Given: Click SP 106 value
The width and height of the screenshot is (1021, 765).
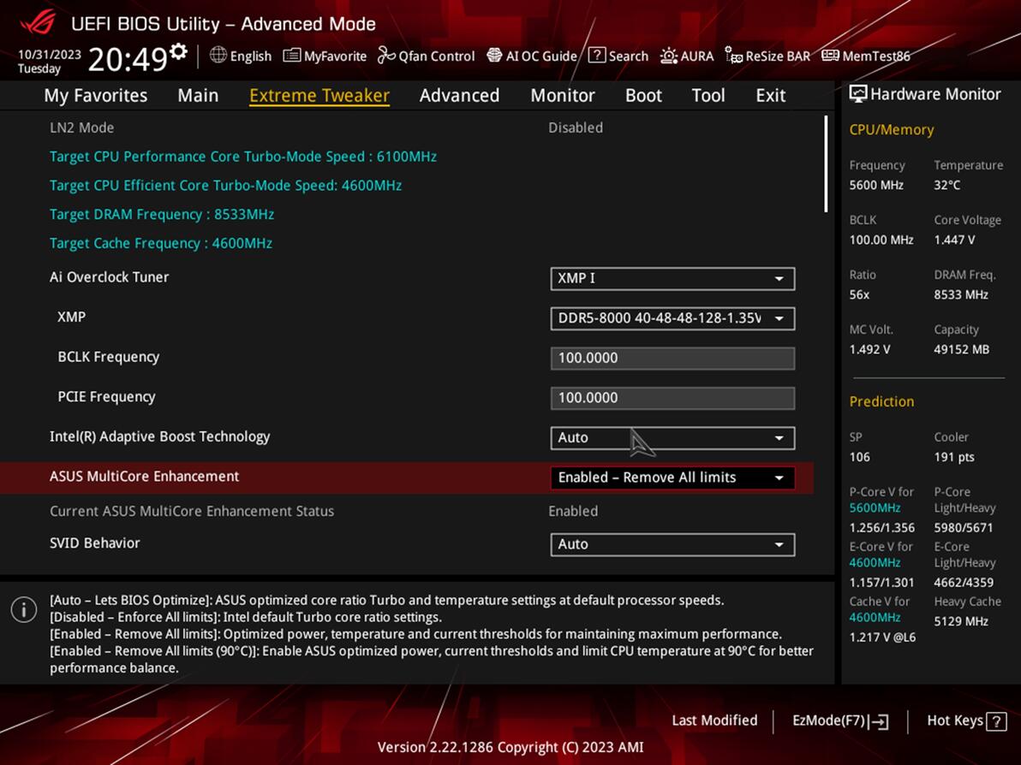Looking at the screenshot, I should (859, 457).
